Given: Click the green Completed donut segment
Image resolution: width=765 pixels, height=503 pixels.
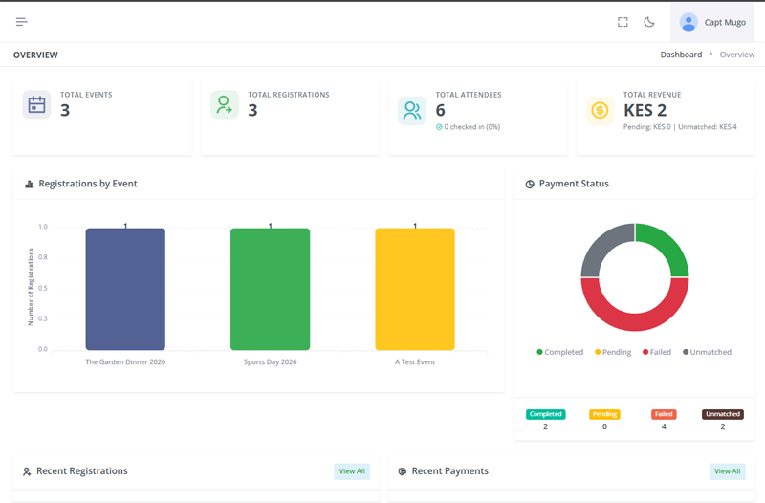Looking at the screenshot, I should coord(667,247).
